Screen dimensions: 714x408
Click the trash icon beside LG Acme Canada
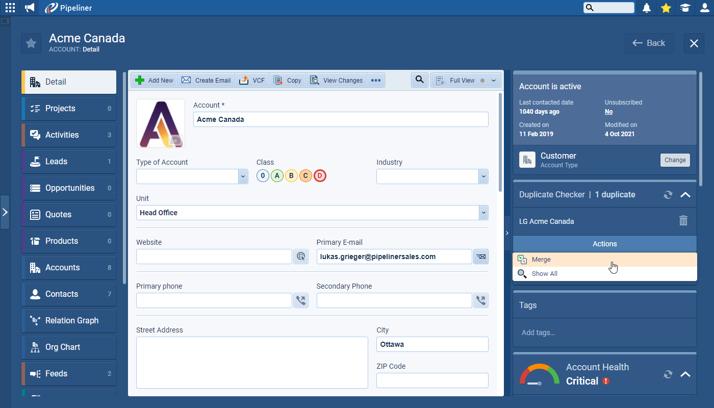pyautogui.click(x=683, y=221)
